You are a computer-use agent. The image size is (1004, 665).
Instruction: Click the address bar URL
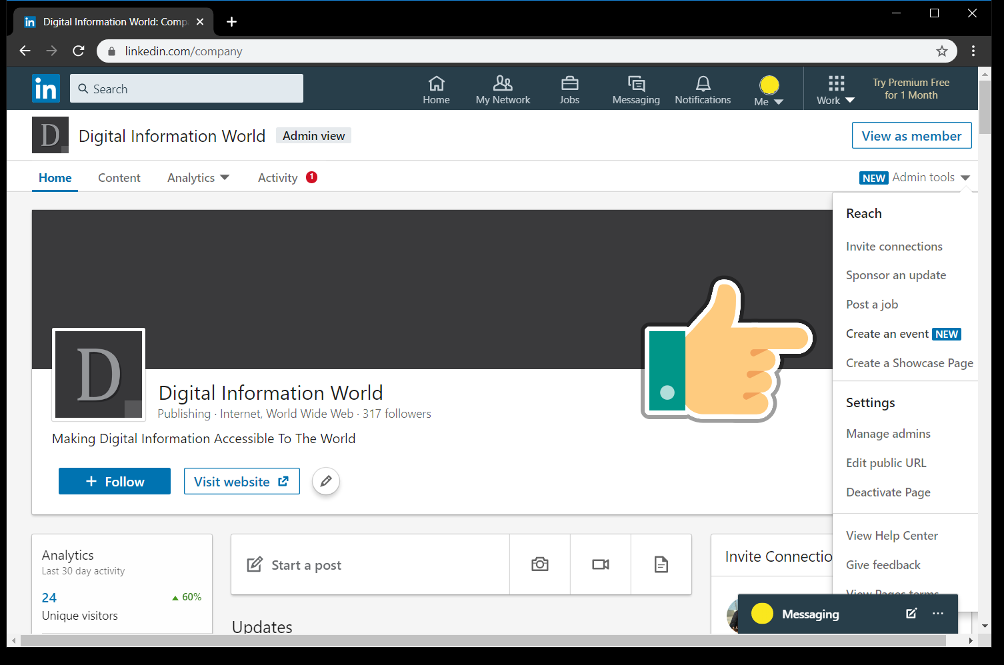click(x=183, y=51)
